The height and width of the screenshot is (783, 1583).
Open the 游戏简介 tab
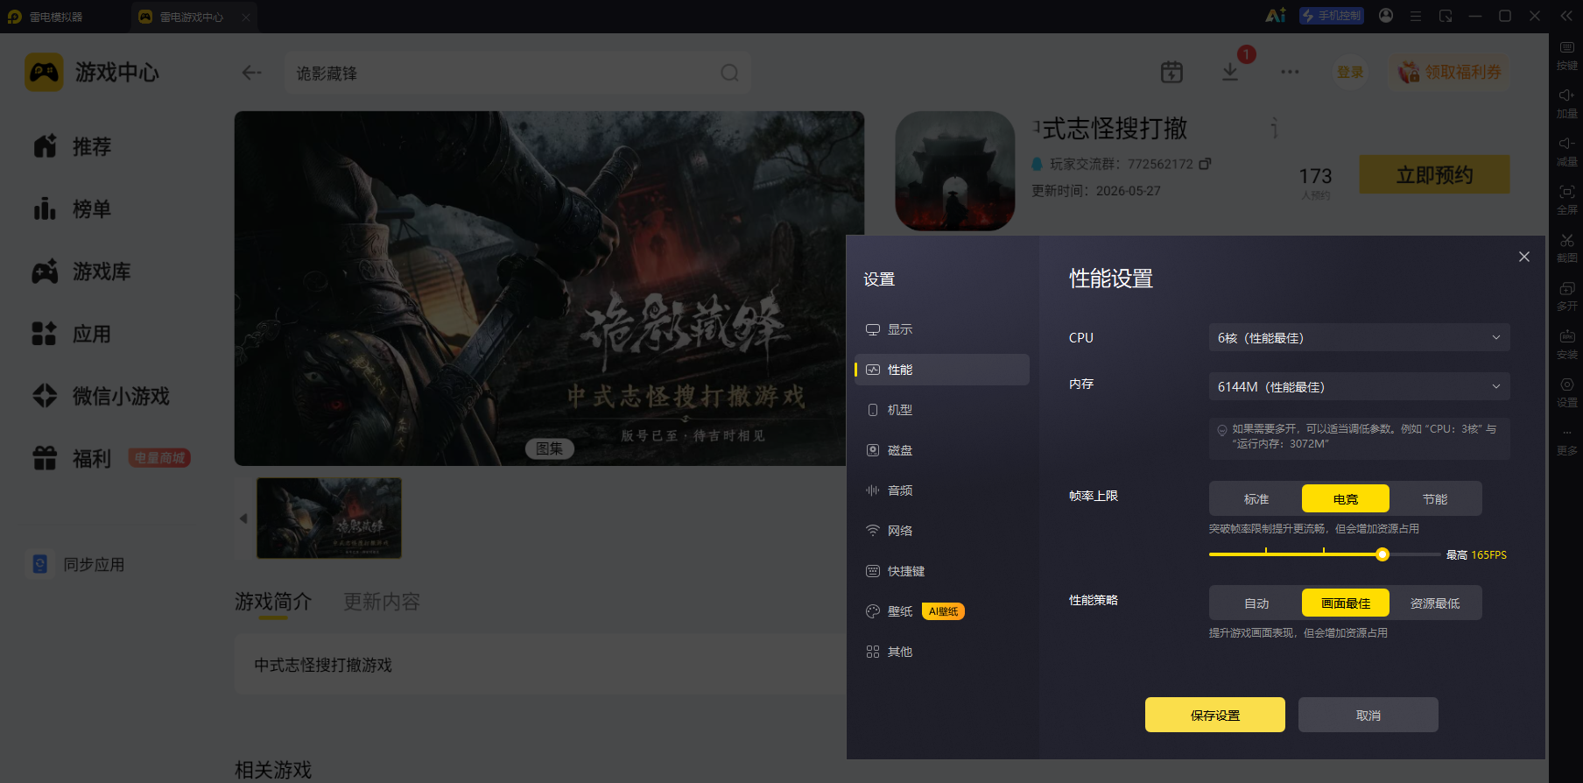(x=273, y=602)
